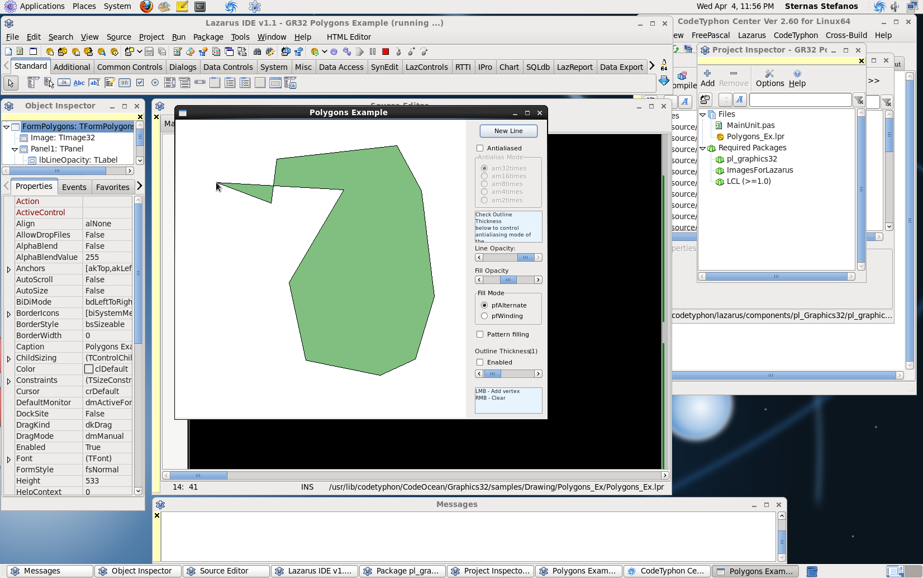This screenshot has width=923, height=578.
Task: Click the New Line button
Action: pos(508,131)
